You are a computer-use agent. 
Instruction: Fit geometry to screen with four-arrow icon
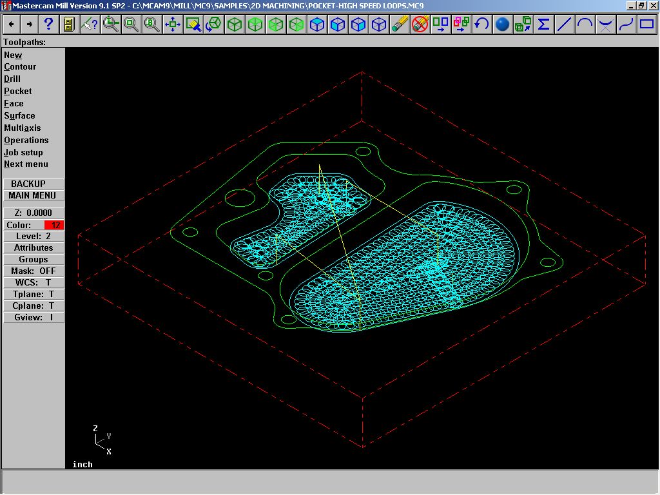(173, 24)
